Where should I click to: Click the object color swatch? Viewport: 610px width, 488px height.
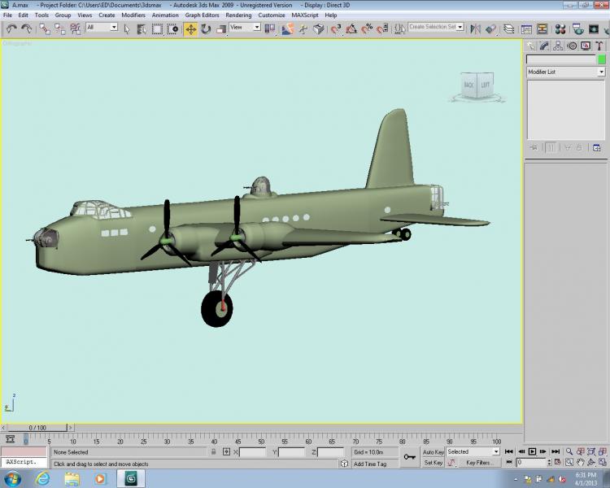602,59
